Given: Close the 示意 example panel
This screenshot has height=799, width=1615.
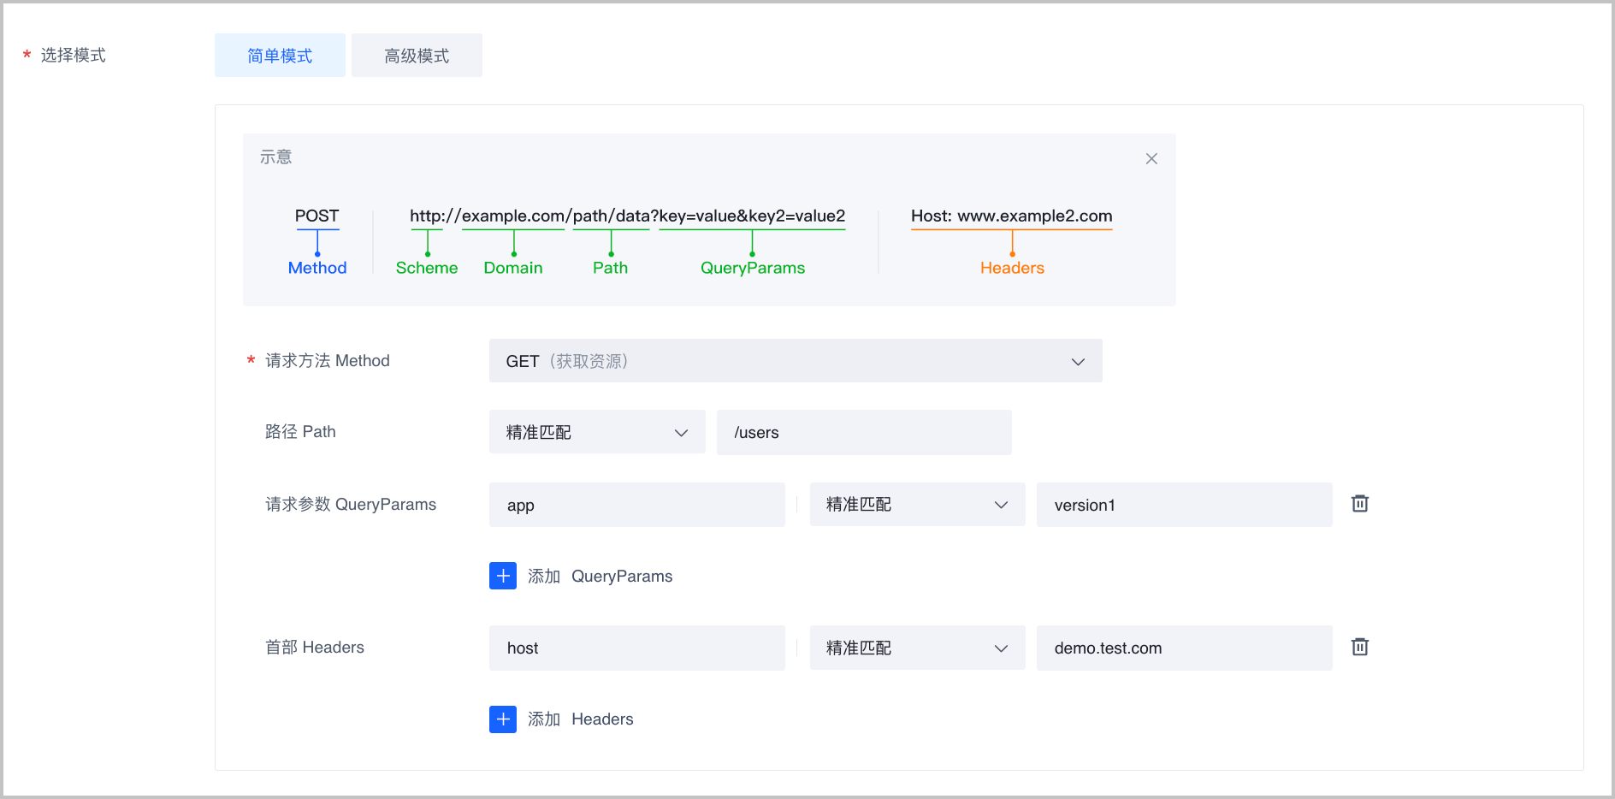Looking at the screenshot, I should pyautogui.click(x=1151, y=158).
